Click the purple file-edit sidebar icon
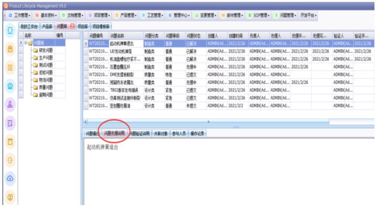The width and height of the screenshot is (380, 211). coord(10,123)
